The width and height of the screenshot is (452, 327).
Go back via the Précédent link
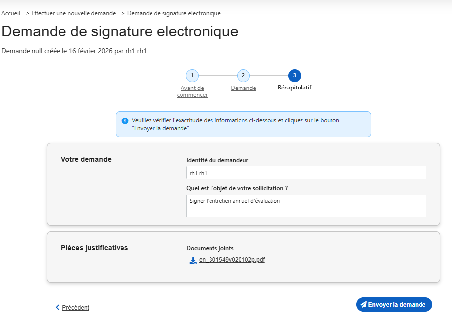75,307
